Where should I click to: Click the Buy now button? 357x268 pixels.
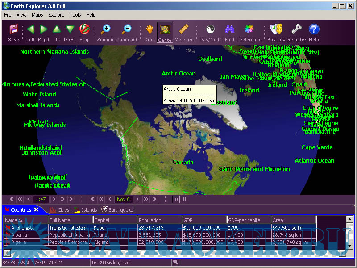(276, 30)
